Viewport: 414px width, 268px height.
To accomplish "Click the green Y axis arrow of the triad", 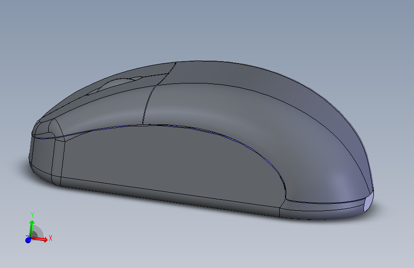I will [x=32, y=229].
